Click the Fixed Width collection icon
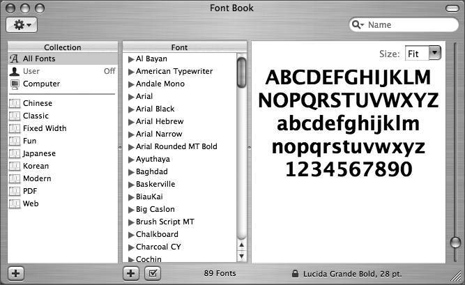The width and height of the screenshot is (465, 285). tap(15, 128)
